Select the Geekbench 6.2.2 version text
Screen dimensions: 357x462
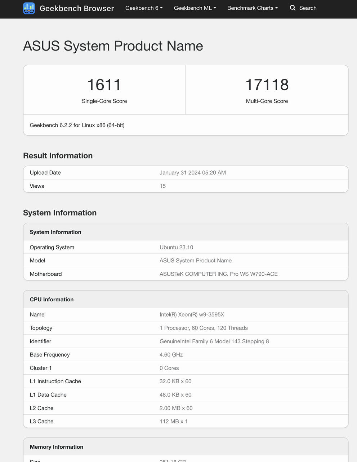coord(77,125)
